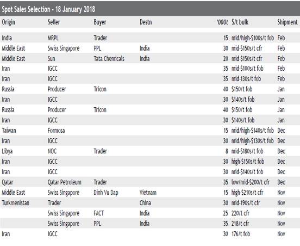
Task: Select the Turkmenistan origin cell
Action: [16, 203]
